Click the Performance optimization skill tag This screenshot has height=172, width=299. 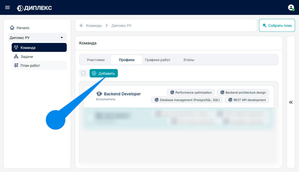tap(191, 93)
